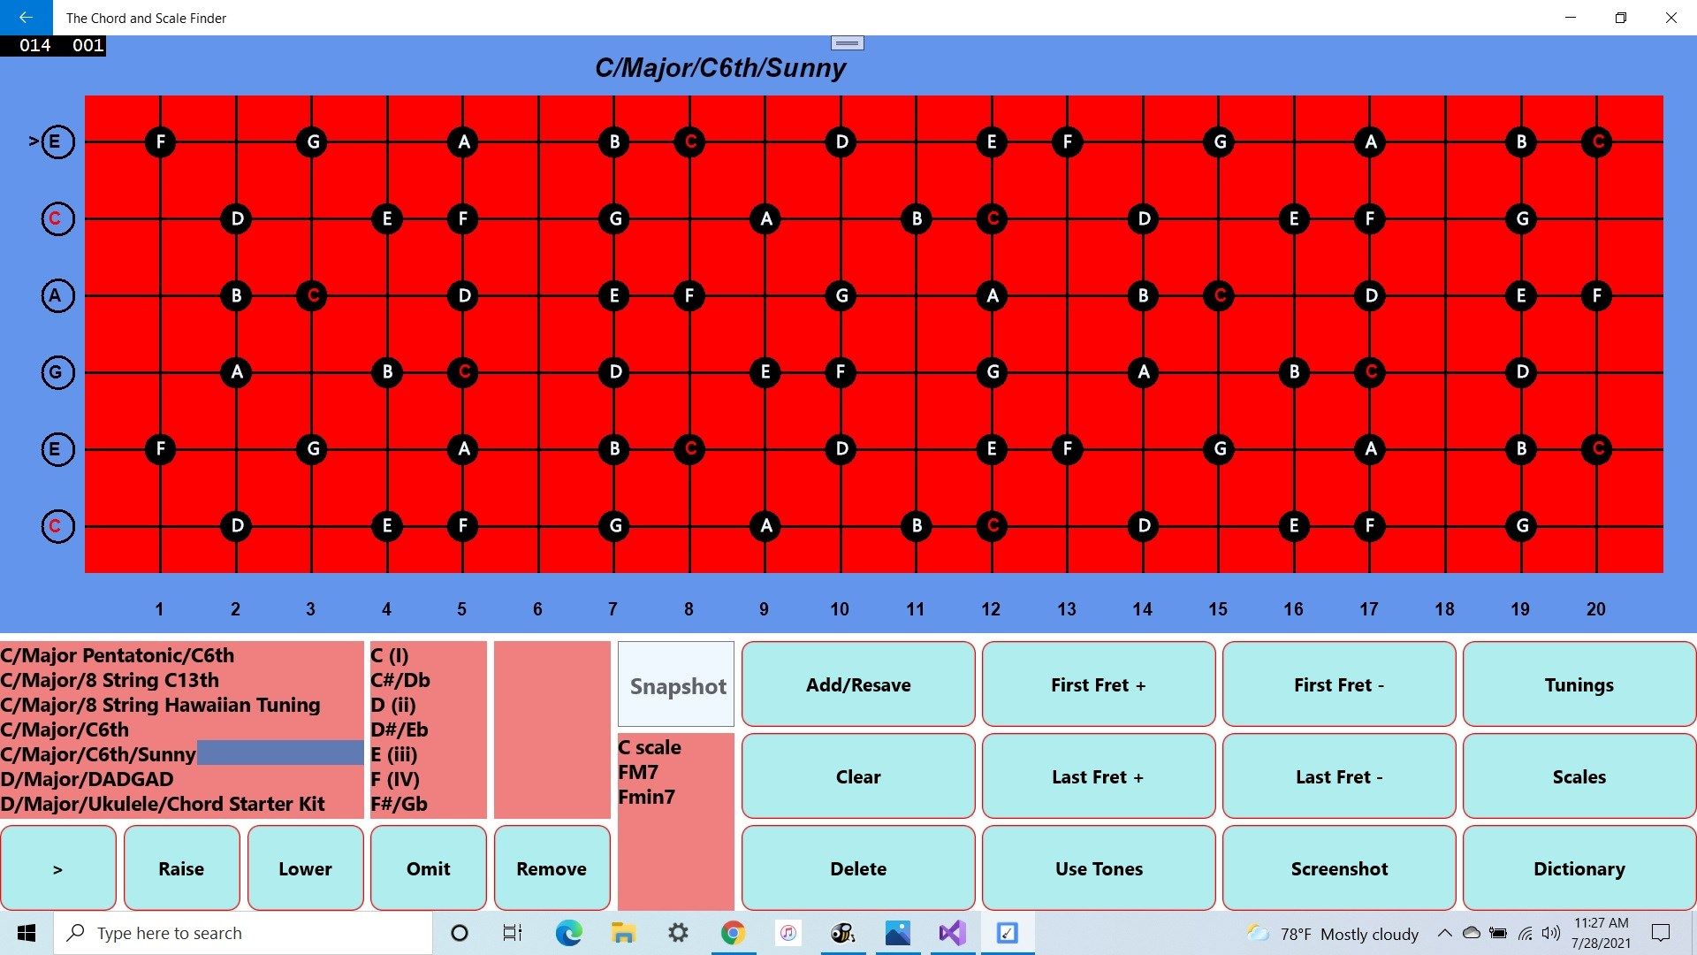Viewport: 1697px width, 955px height.
Task: Click Lower to lower the selected note
Action: 304,867
